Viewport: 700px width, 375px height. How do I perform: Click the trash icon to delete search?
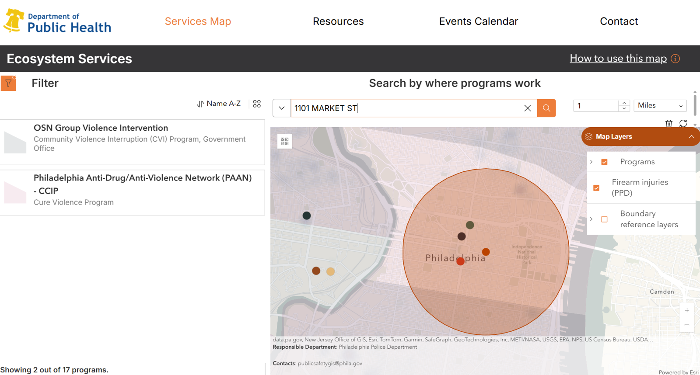click(668, 123)
